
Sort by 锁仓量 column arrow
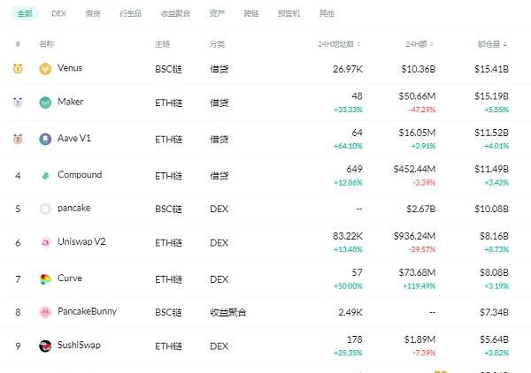coord(505,44)
